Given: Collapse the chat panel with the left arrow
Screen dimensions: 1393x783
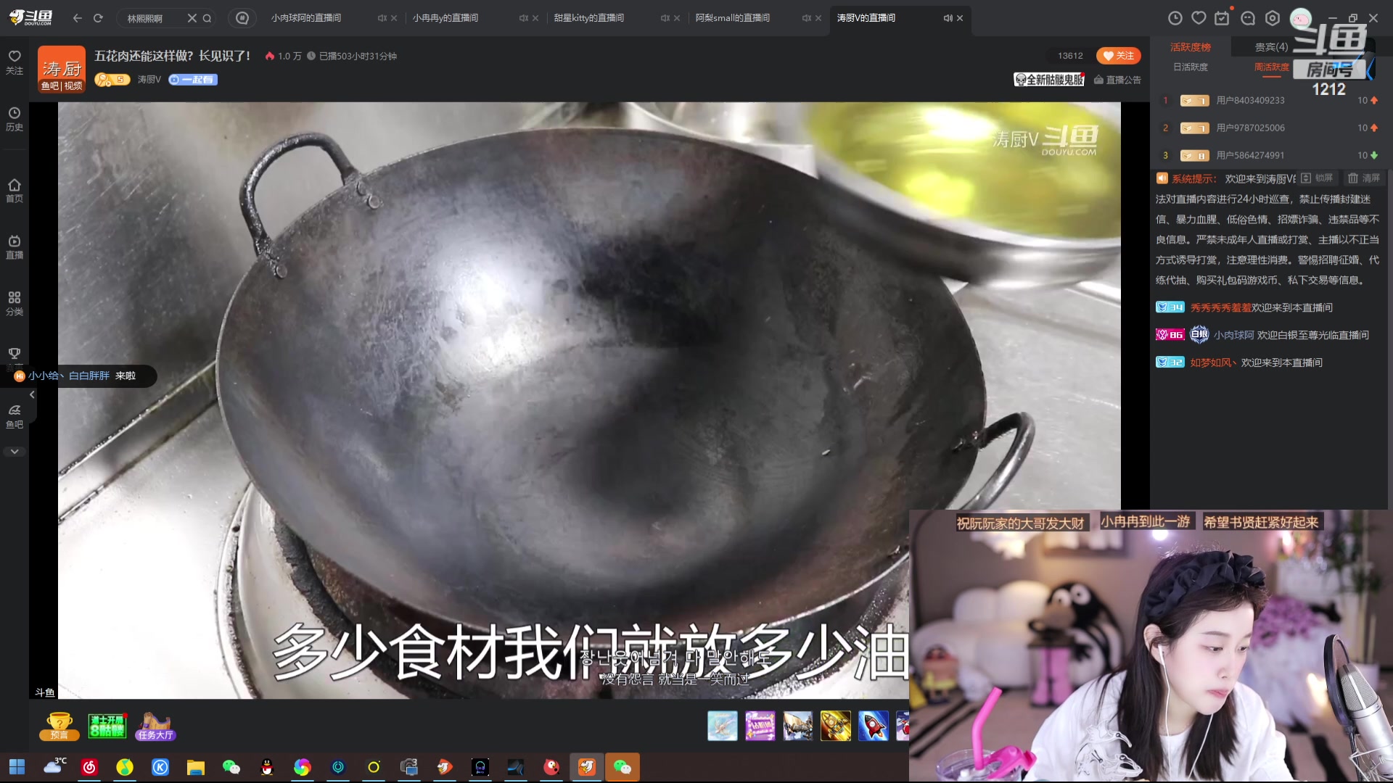Looking at the screenshot, I should pyautogui.click(x=31, y=394).
